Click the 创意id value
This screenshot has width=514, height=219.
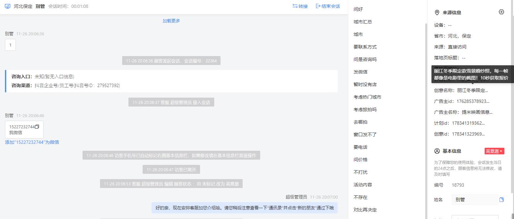(x=468, y=134)
